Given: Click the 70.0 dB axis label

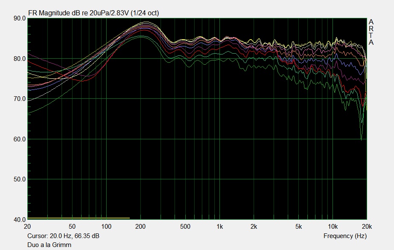Looking at the screenshot, I should (20, 99).
